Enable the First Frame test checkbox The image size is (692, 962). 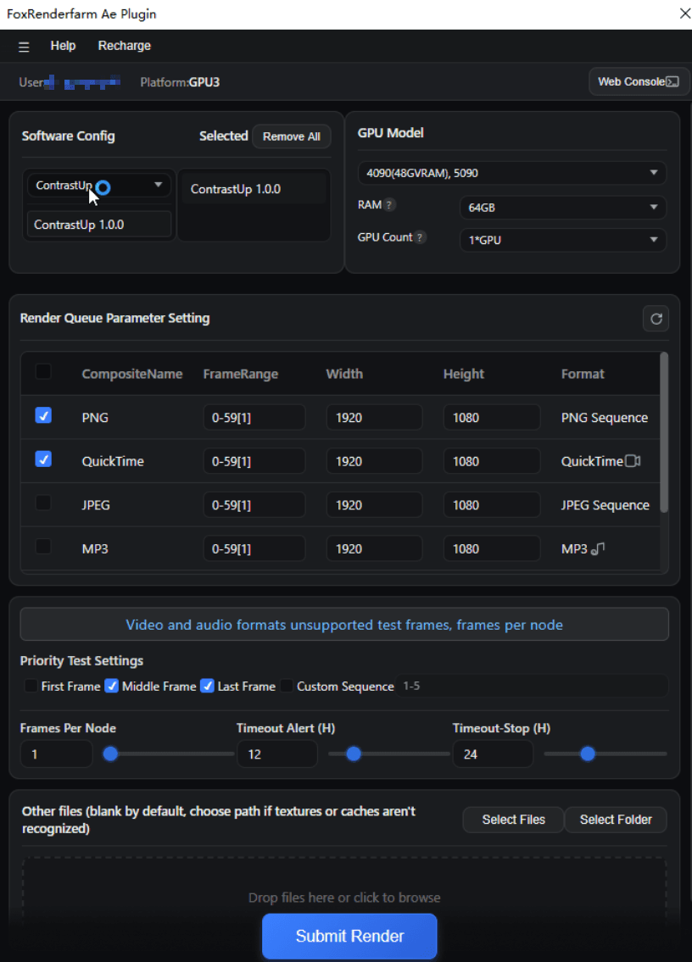31,687
